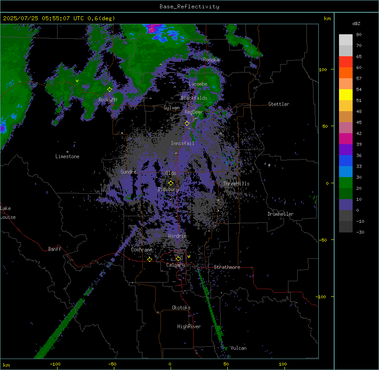The height and width of the screenshot is (370, 379).
Task: Click the Base_Reflectivity title
Action: pos(189,7)
